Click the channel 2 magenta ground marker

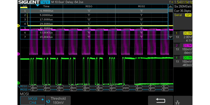[18, 54]
